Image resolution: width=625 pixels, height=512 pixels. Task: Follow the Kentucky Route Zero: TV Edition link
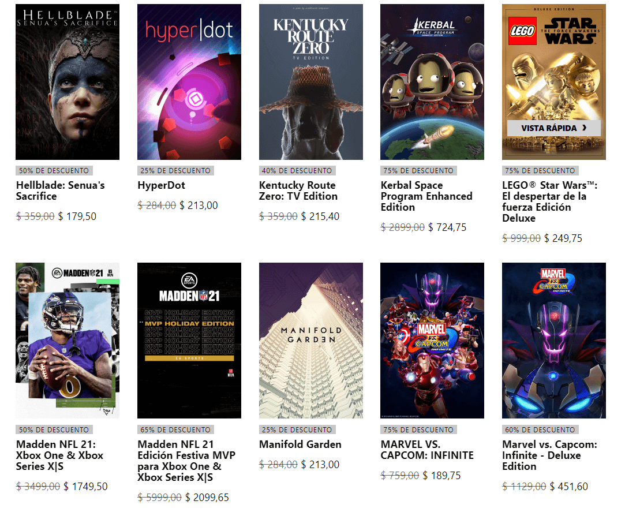pos(298,190)
